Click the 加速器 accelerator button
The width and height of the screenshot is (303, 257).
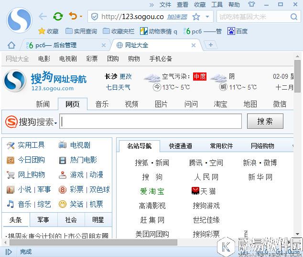pyautogui.click(x=177, y=17)
